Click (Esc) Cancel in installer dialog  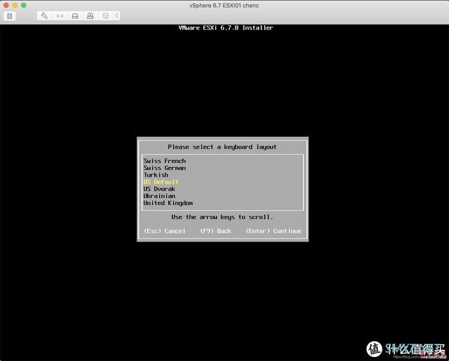point(164,231)
